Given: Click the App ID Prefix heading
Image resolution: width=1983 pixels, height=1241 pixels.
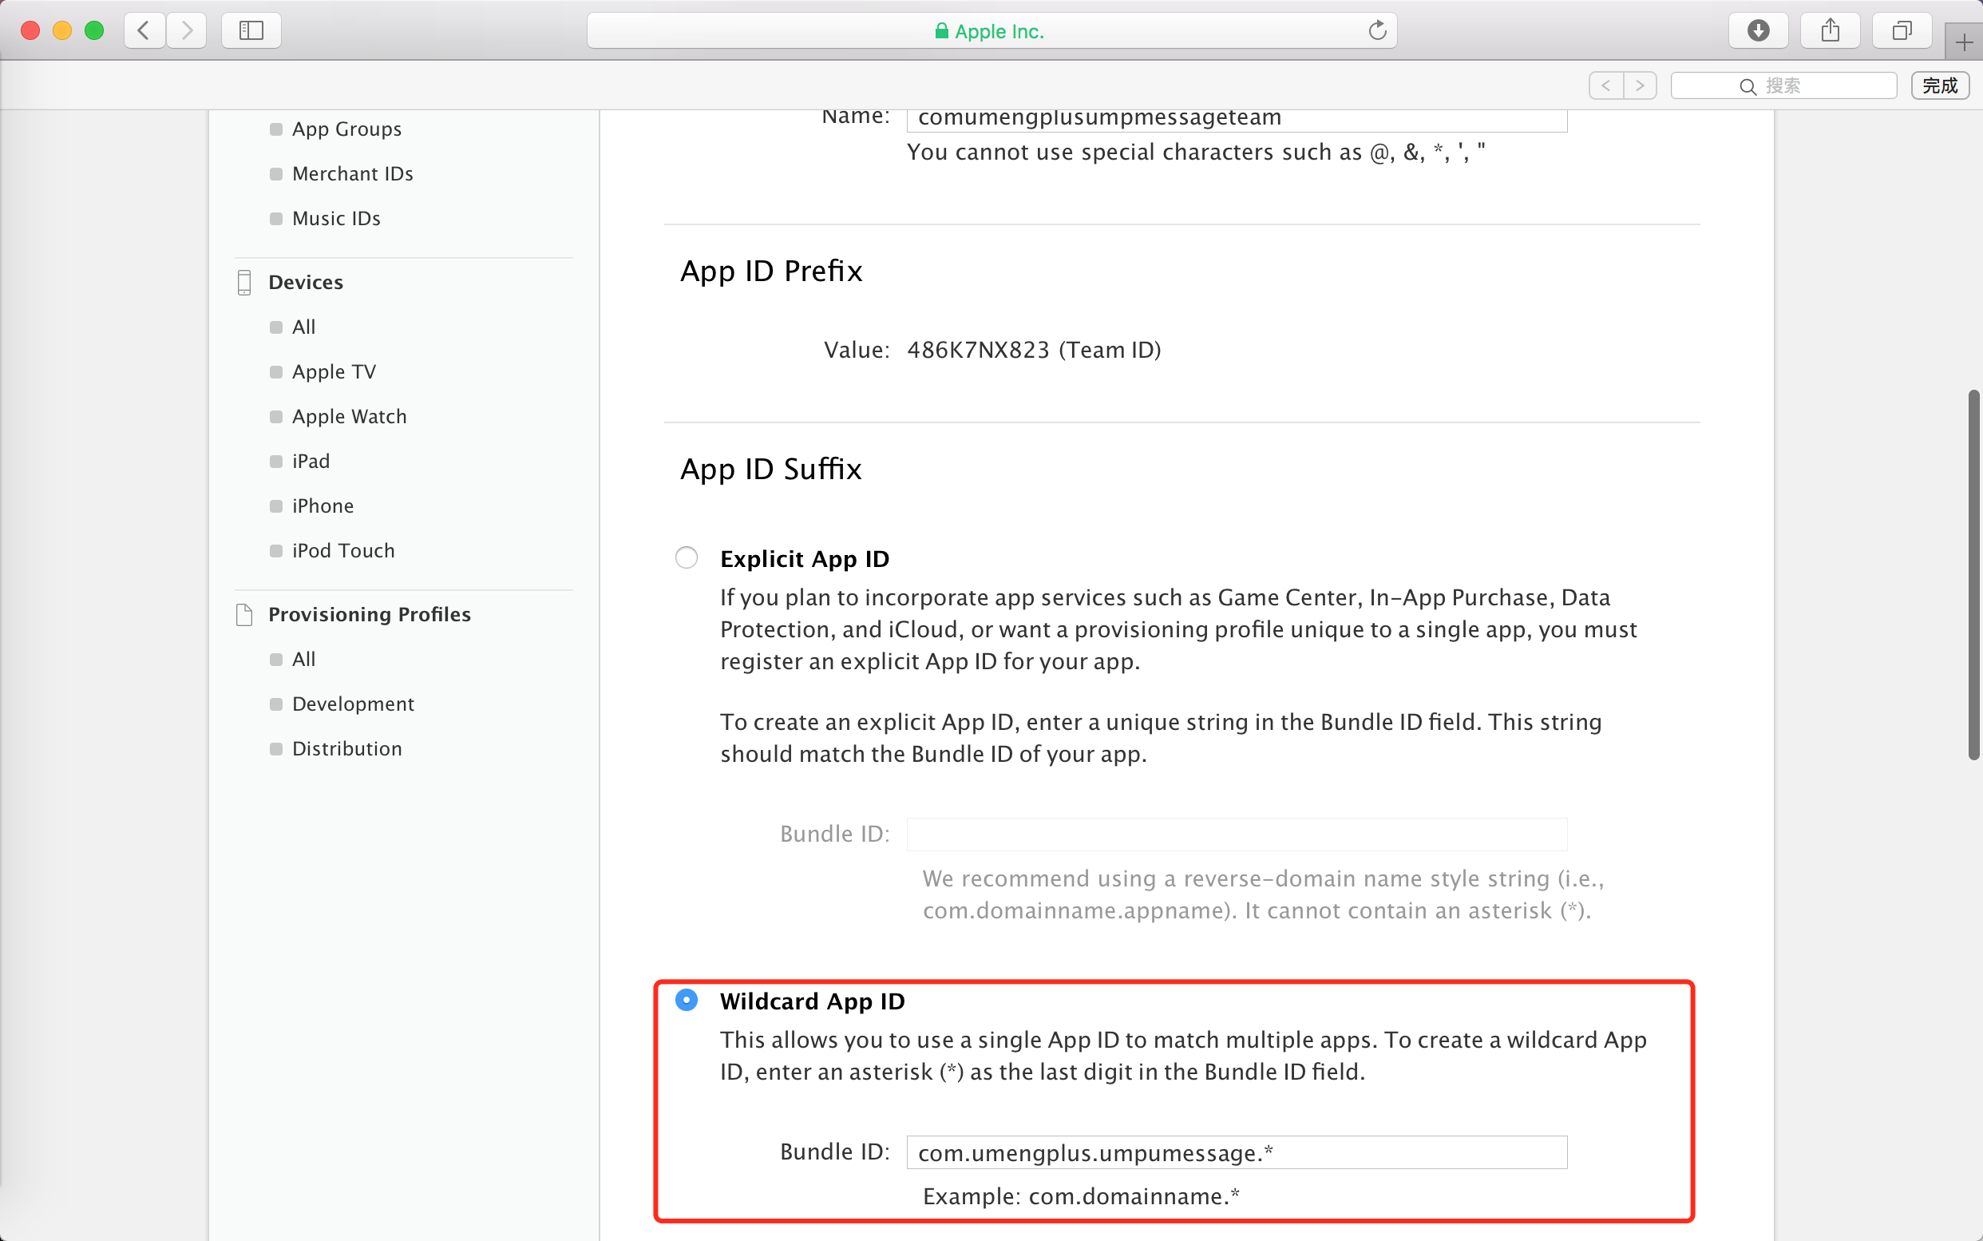Looking at the screenshot, I should point(771,272).
